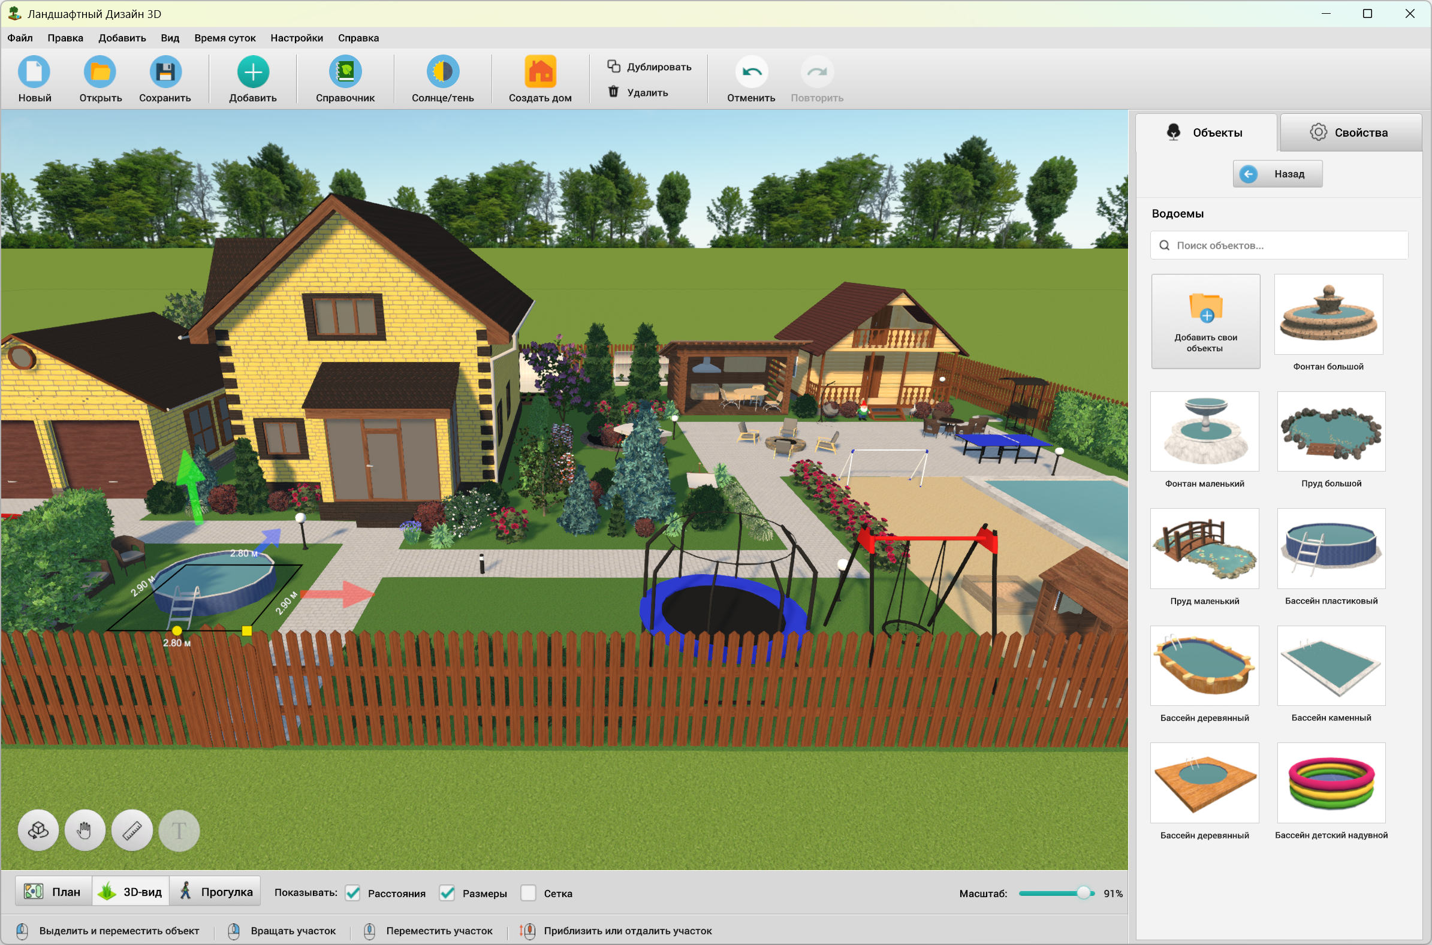Click the Удалить trash icon
The image size is (1432, 945).
coord(613,92)
